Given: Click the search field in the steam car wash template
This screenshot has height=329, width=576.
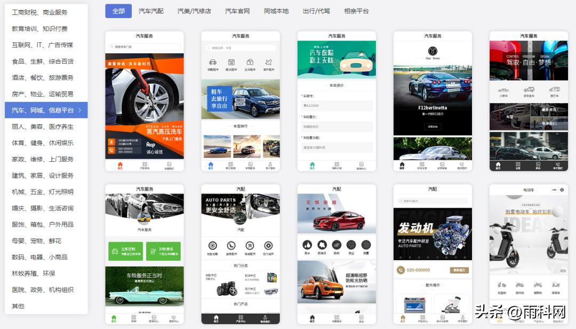Looking at the screenshot, I should coord(145,47).
